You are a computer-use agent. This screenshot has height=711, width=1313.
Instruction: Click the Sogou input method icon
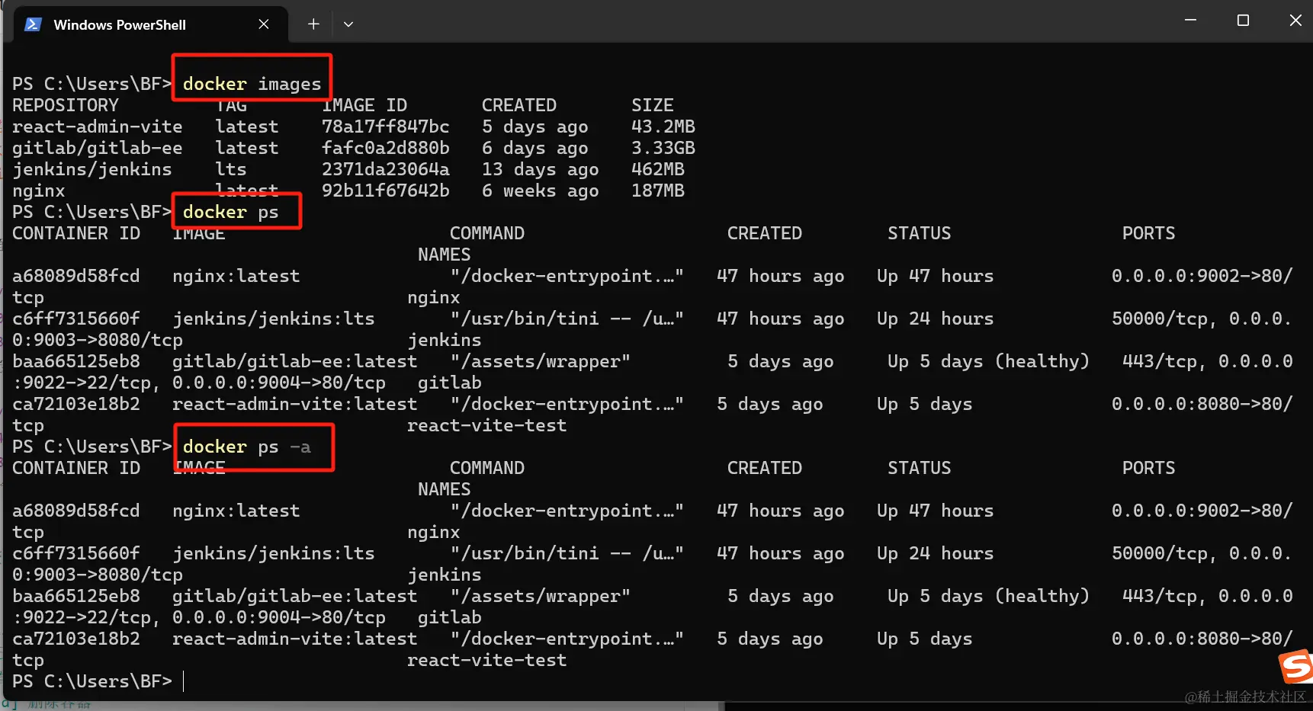1295,666
